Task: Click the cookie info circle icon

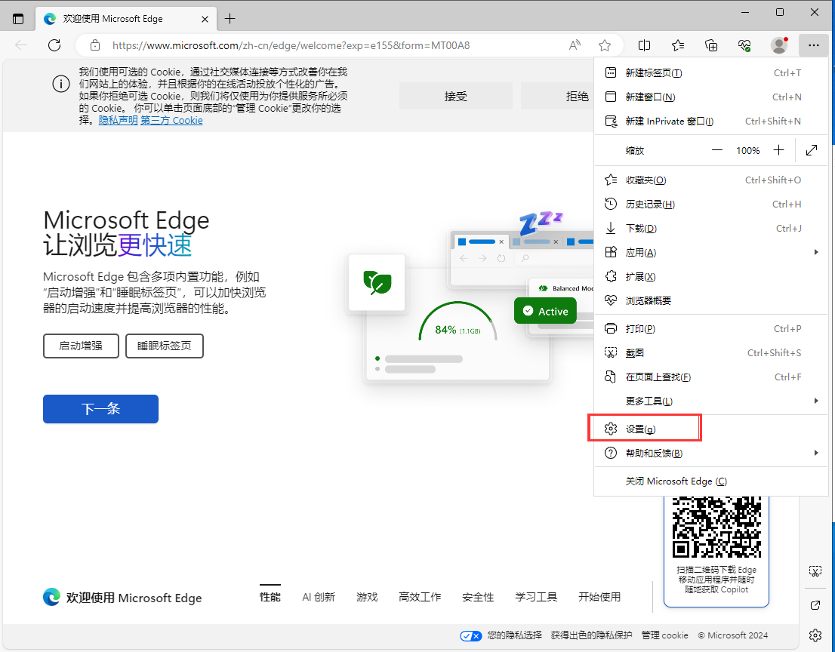Action: click(60, 84)
